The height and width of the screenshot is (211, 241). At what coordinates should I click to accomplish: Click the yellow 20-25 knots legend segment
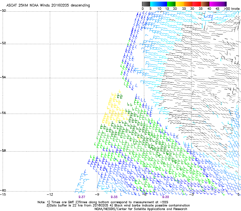180,4
